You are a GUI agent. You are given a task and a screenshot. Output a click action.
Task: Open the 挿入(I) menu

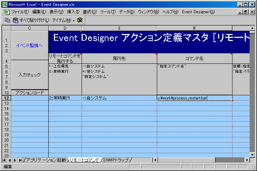coord(73,12)
